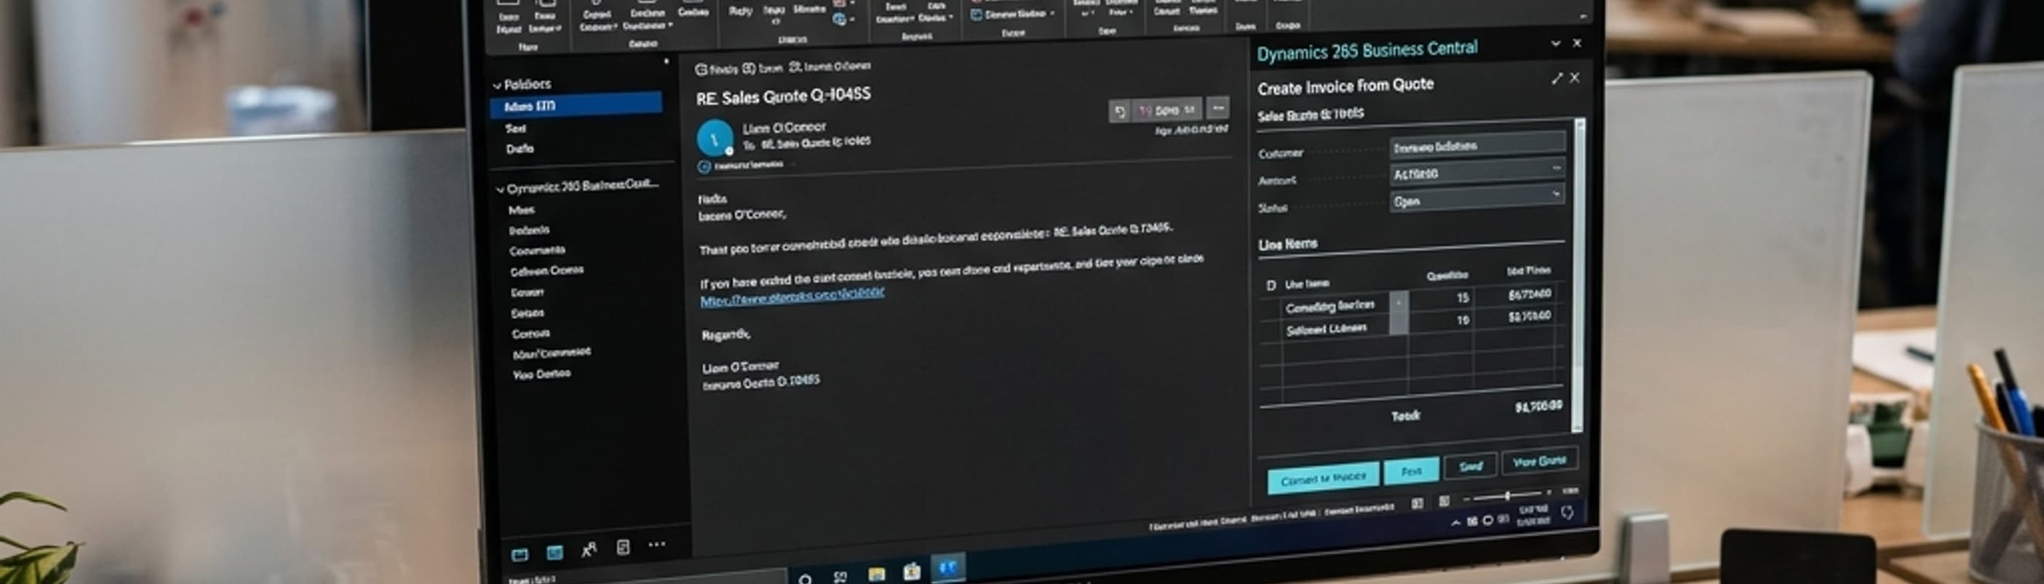2044x584 pixels.
Task: Open Task View from the Windows taskbar
Action: (x=840, y=577)
